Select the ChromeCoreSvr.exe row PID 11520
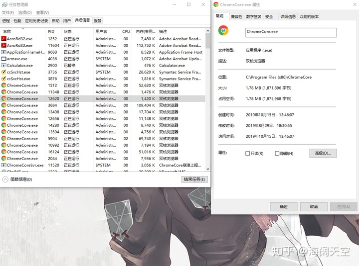Screen dimensions: 359x266 pos(103,165)
